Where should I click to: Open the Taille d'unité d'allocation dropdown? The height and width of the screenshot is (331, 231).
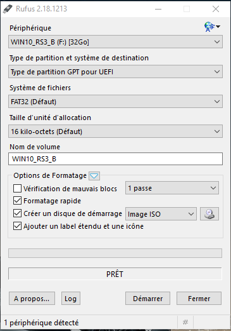(x=115, y=132)
